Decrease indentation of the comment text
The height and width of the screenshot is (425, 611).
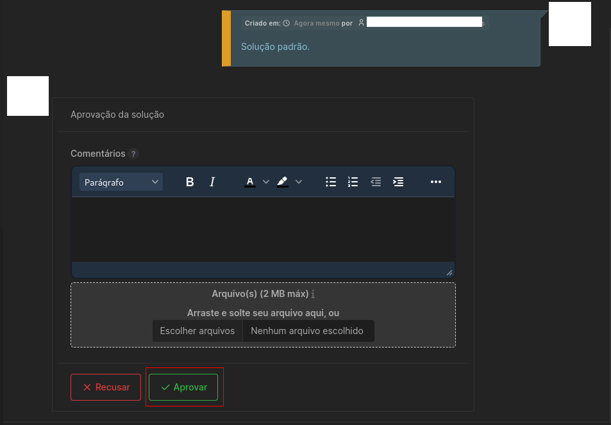[x=376, y=182]
